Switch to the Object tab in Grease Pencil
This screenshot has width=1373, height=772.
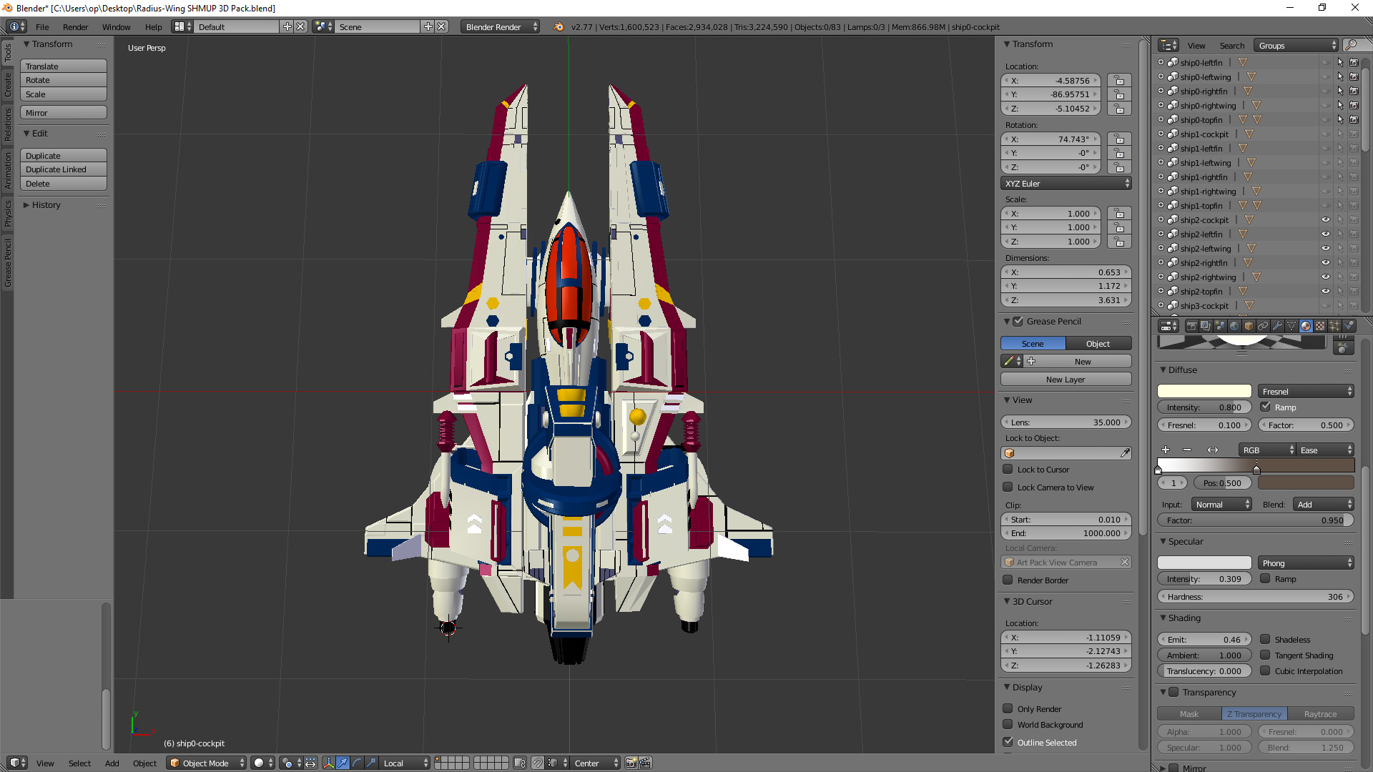[1098, 343]
